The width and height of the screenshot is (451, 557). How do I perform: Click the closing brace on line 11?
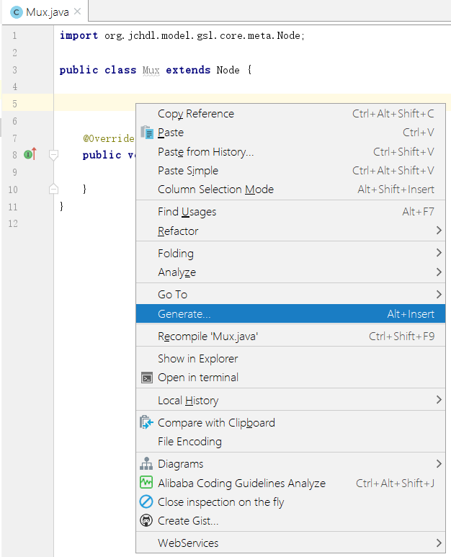pos(62,206)
